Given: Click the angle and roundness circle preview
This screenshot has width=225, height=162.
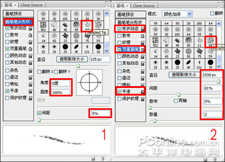Looking at the screenshot, I should click(x=89, y=82).
